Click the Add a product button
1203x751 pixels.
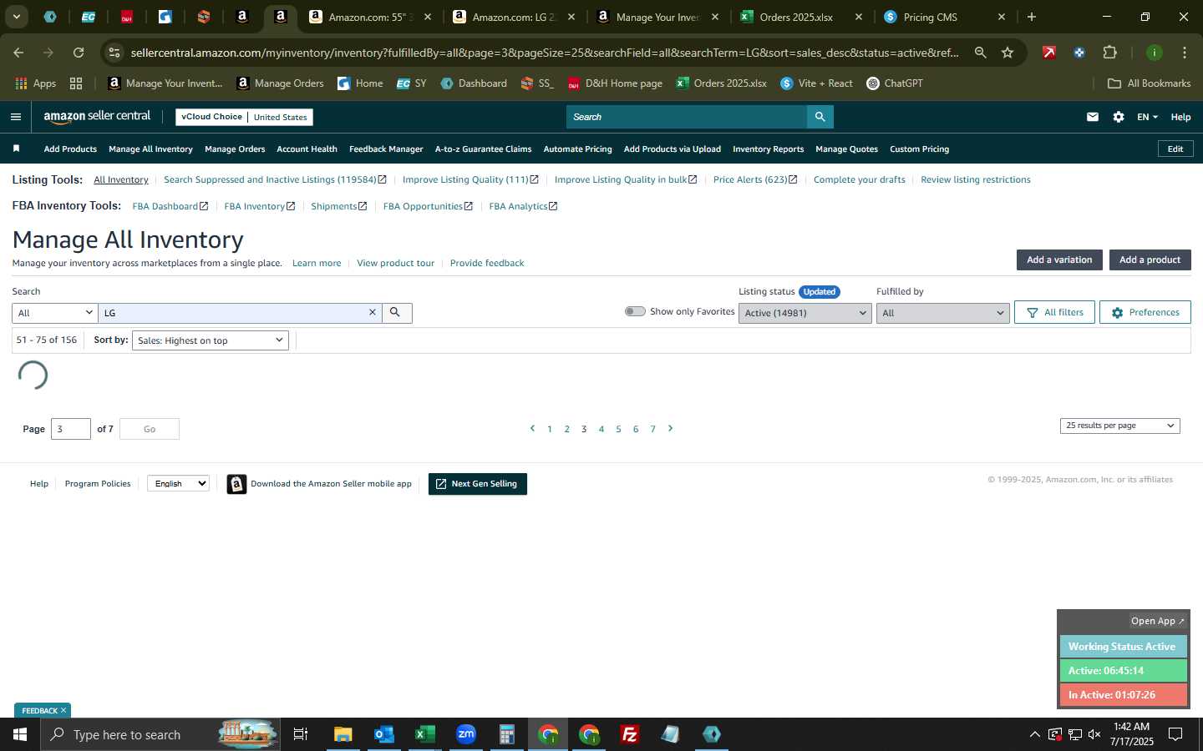click(1150, 260)
